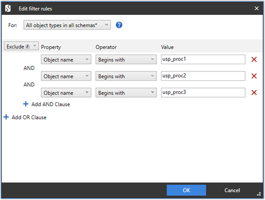265x200 pixels.
Task: Click the Add AND Clause link
Action: (50, 104)
